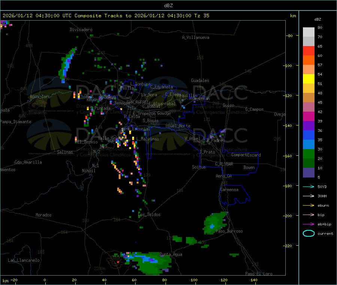Click the C_Española label
Viewport: 337px width, 285px height.
[x=162, y=87]
